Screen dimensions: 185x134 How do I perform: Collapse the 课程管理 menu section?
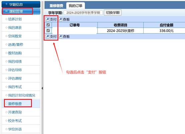click(21, 11)
